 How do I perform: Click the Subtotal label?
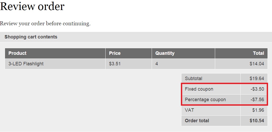194,79
